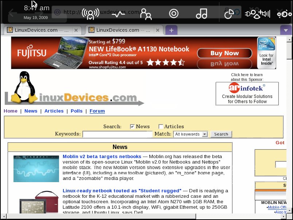293x220 pixels.
Task: Click the vertical scrollbar up arrow
Action: click(289, 39)
